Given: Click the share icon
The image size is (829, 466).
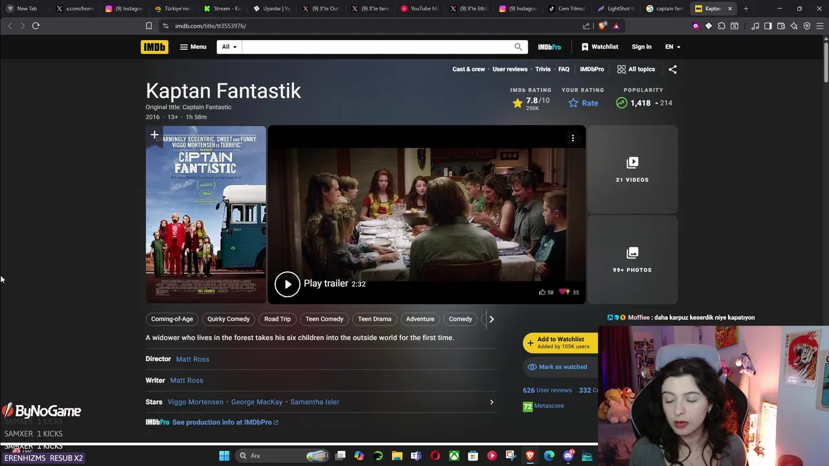Looking at the screenshot, I should (672, 69).
